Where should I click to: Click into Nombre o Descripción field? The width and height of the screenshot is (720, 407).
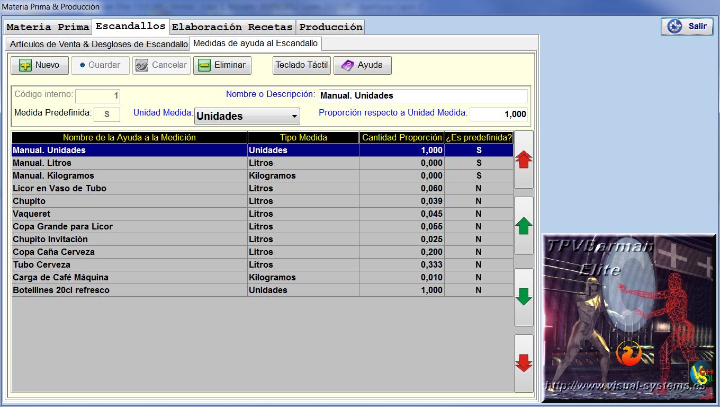coord(423,96)
